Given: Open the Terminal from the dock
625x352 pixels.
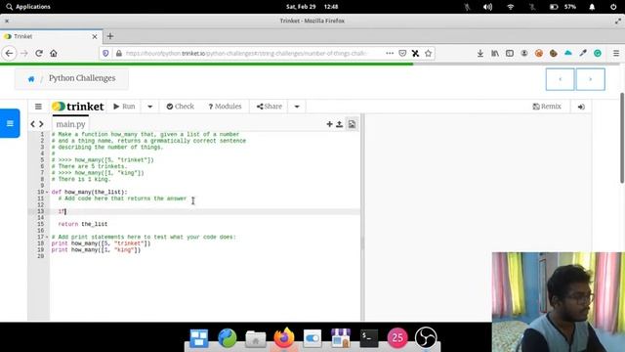Looking at the screenshot, I should [369, 338].
